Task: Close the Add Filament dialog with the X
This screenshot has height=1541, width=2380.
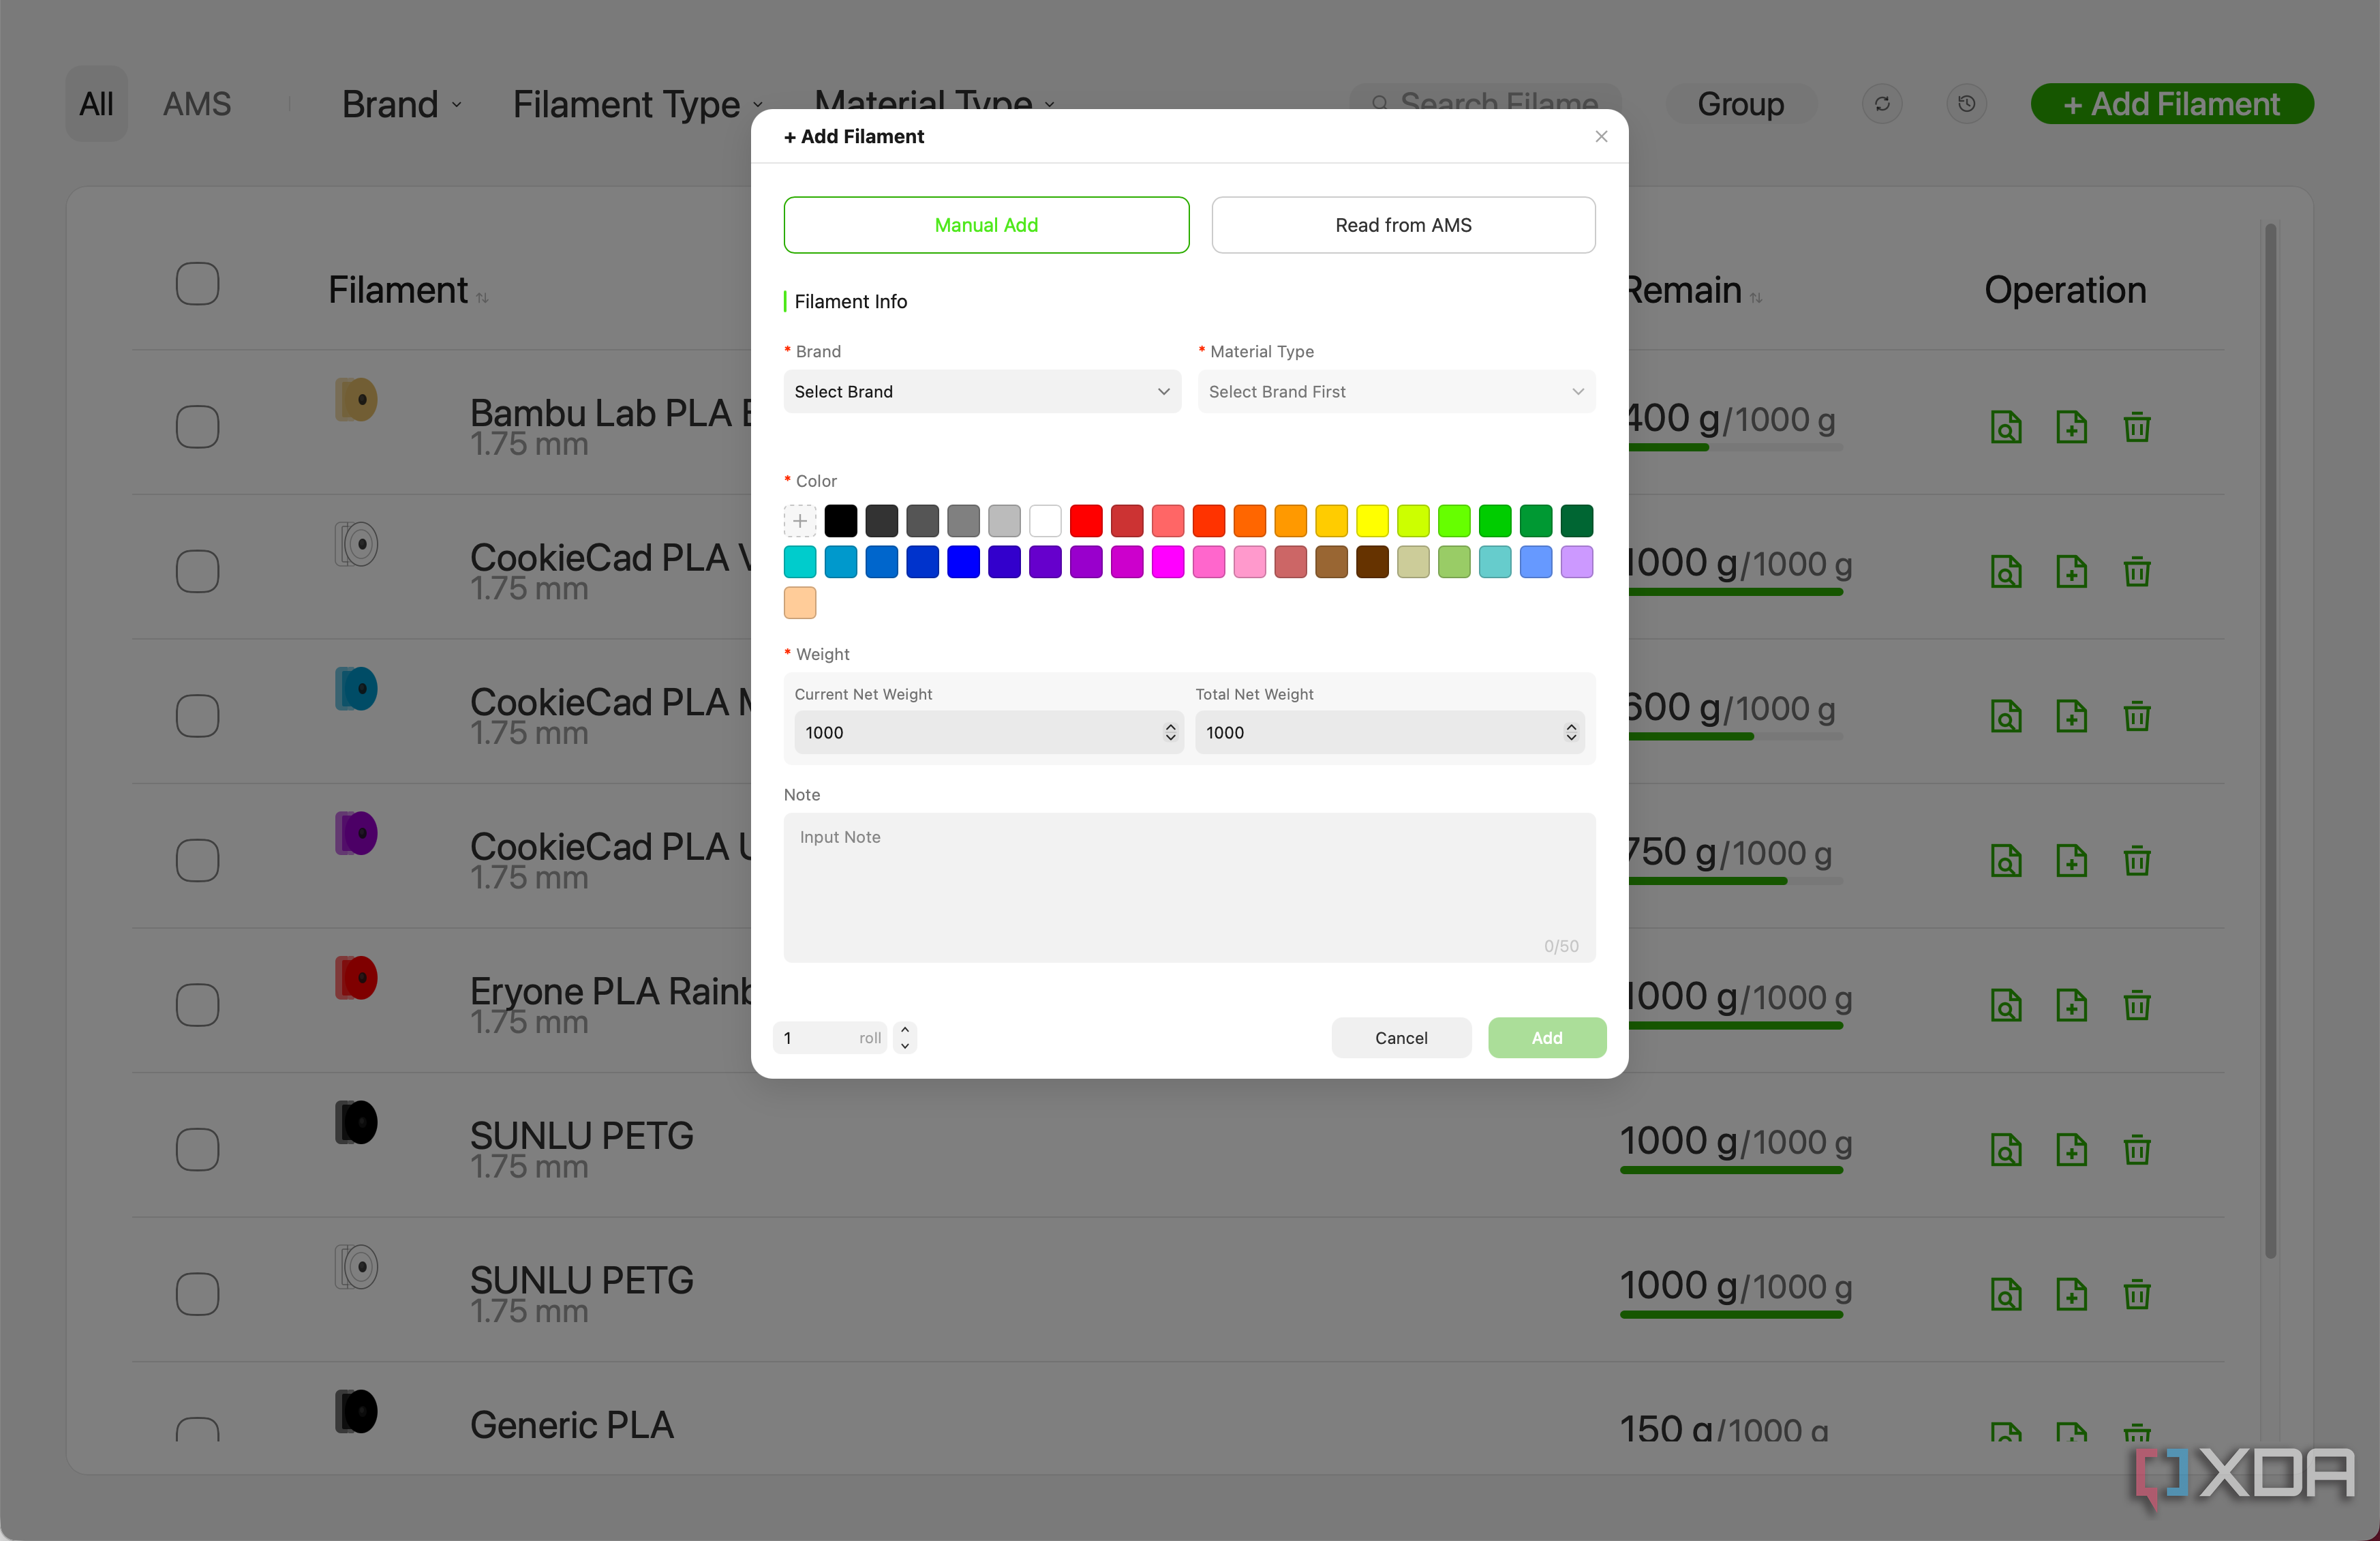Action: click(x=1601, y=136)
